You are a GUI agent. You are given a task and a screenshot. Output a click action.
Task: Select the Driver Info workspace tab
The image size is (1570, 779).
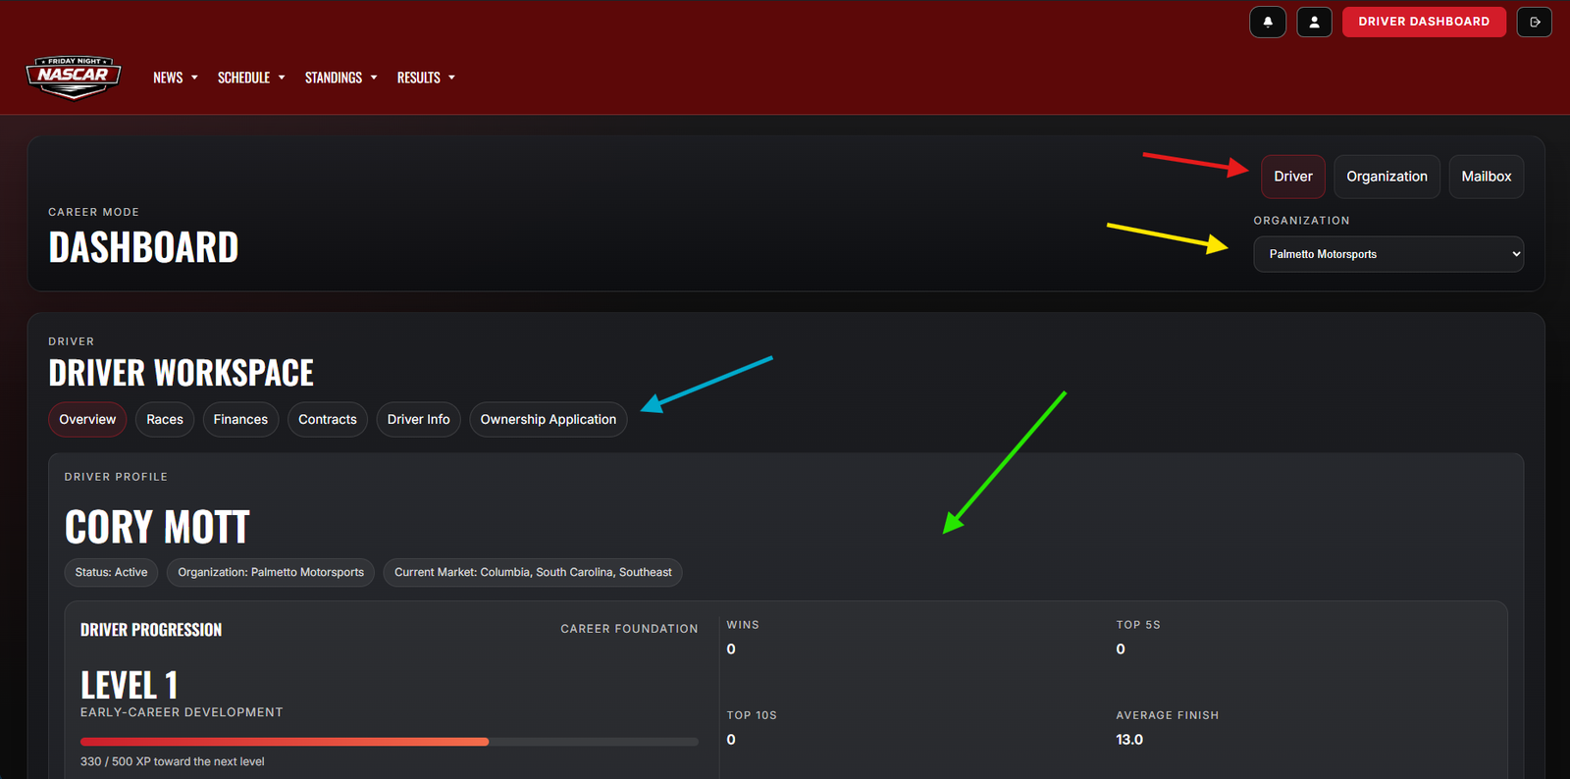click(419, 419)
